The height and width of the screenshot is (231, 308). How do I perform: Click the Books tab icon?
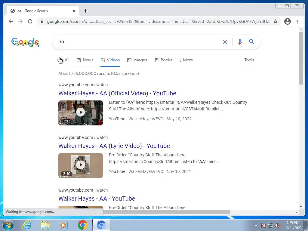(156, 60)
